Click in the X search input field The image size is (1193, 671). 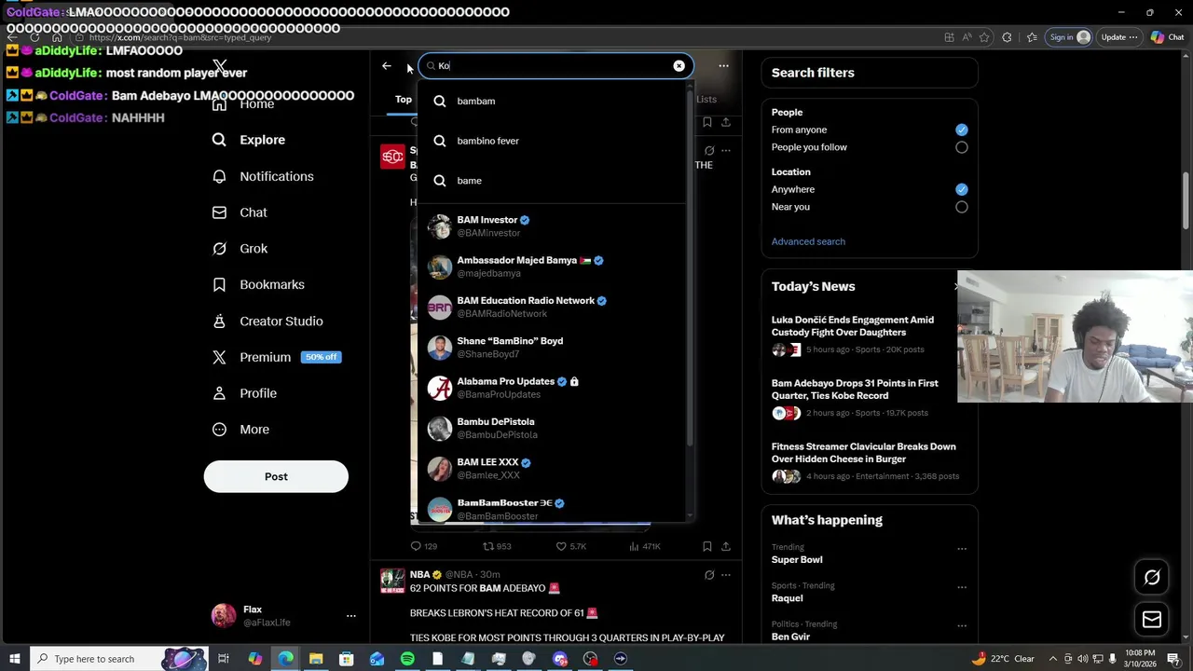tap(555, 65)
